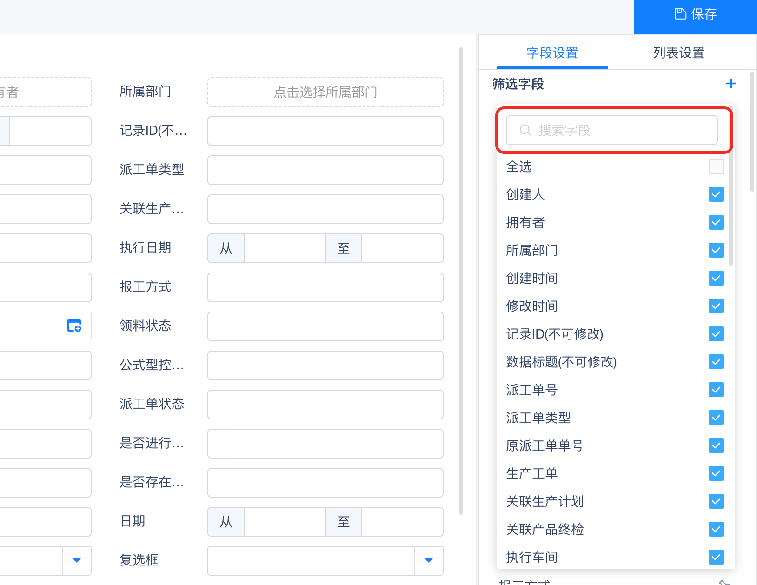Image resolution: width=757 pixels, height=585 pixels.
Task: Click 执行日期 end date field after 至
Action: pos(402,248)
